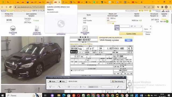Open the notifications center icon
This screenshot has height=97, width=172.
tap(169, 95)
